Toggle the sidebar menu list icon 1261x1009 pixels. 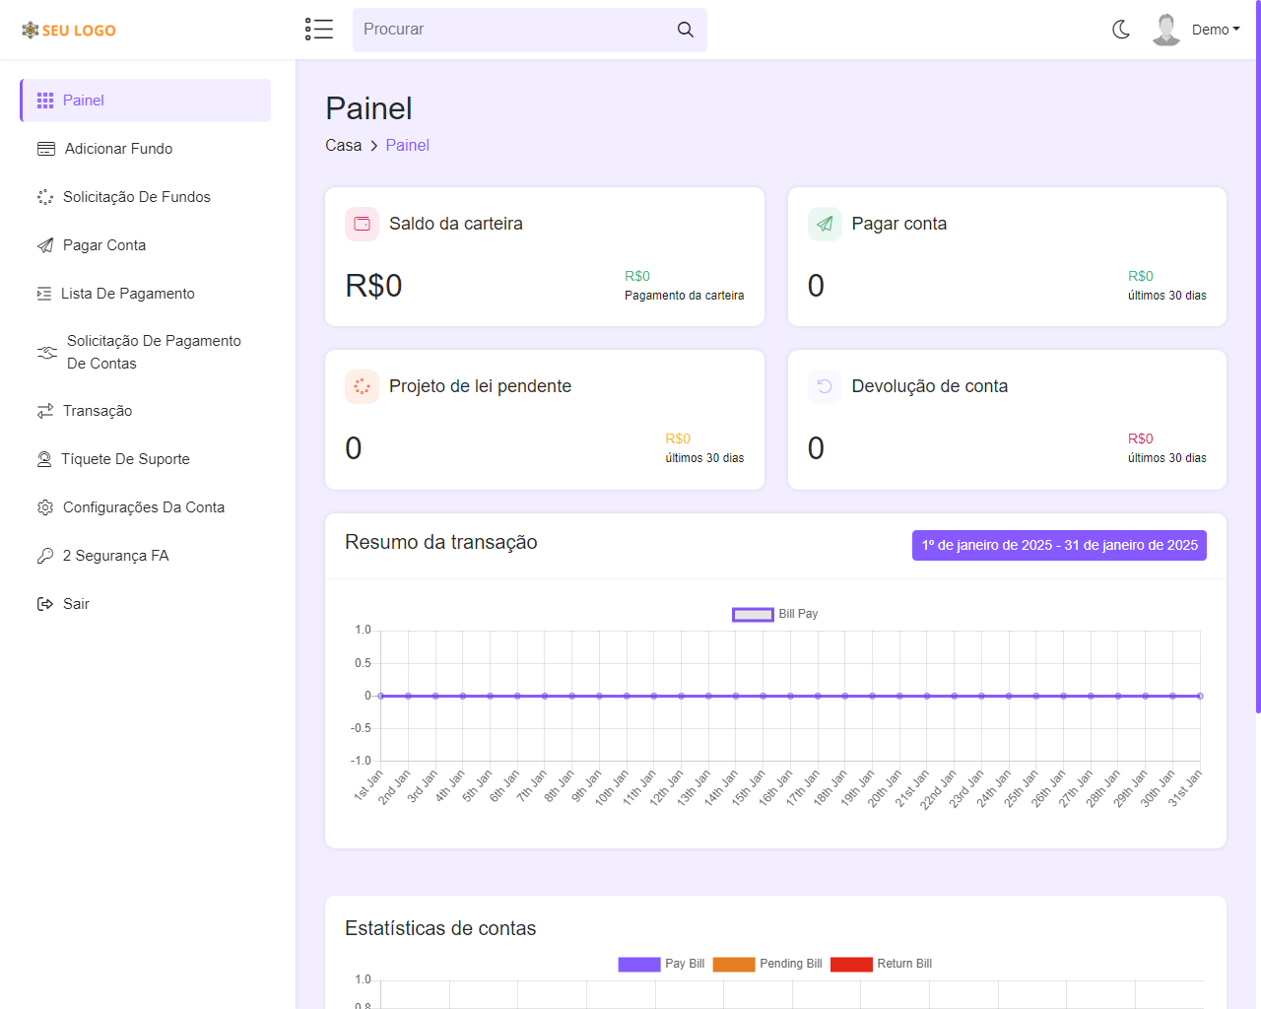coord(318,30)
